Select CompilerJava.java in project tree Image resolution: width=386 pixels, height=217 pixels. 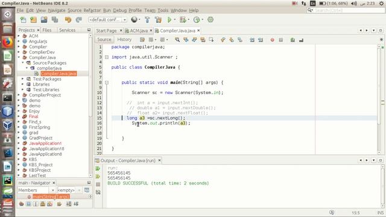point(59,74)
